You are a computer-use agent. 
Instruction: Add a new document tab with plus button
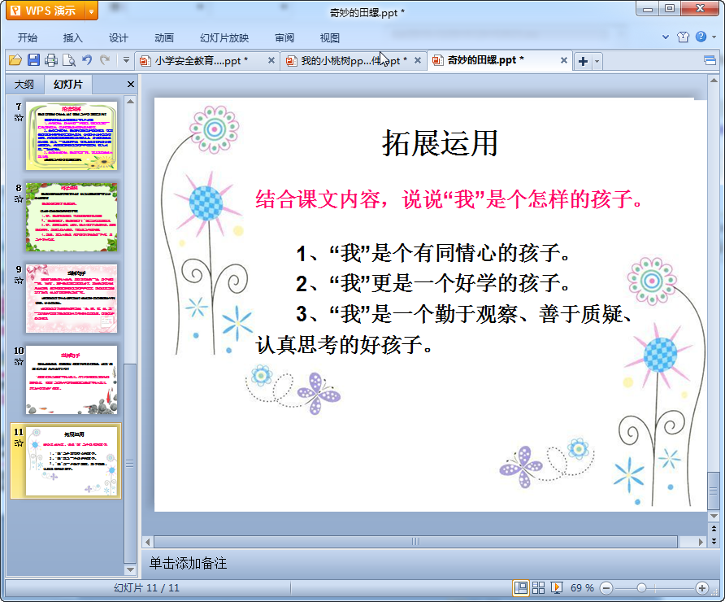(x=583, y=61)
